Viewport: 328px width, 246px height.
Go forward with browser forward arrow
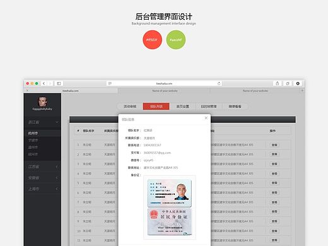[x=50, y=83]
